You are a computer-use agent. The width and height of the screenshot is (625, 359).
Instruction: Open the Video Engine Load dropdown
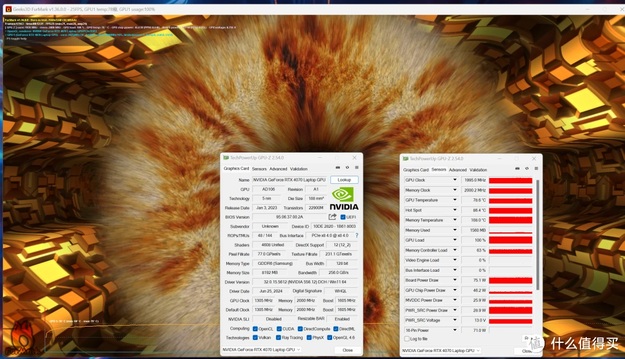tap(455, 260)
